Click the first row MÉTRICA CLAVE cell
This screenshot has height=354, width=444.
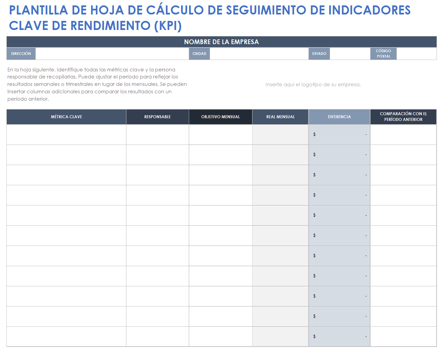[x=66, y=135]
